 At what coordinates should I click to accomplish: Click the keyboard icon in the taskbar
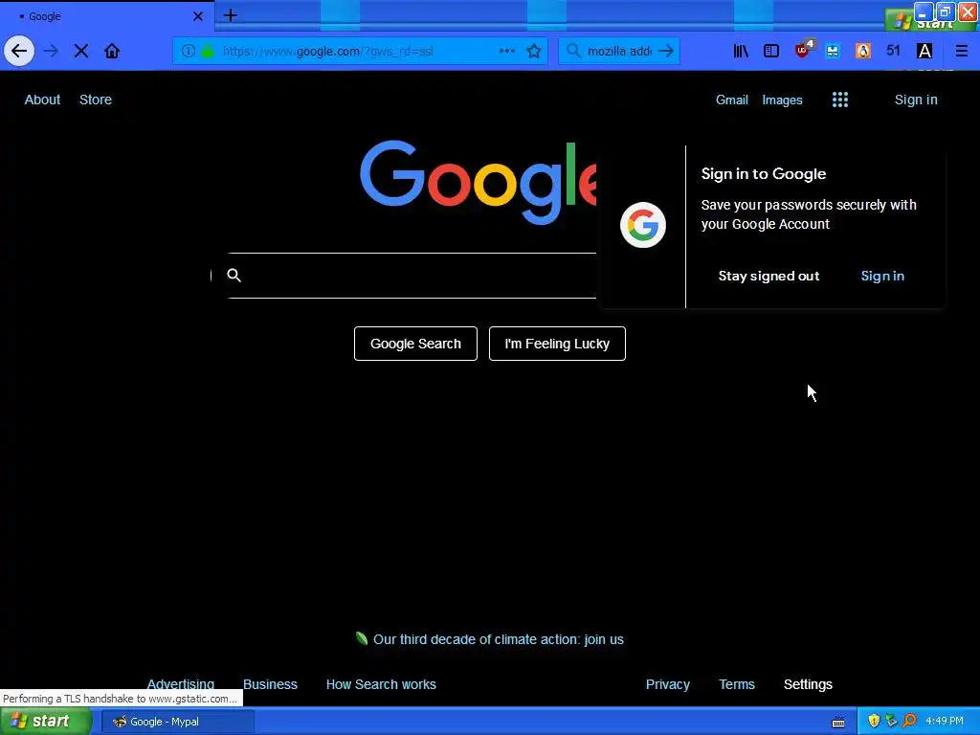pos(838,723)
